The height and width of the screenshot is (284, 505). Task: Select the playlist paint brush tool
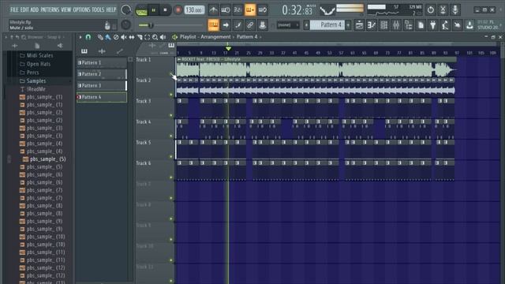tap(108, 37)
